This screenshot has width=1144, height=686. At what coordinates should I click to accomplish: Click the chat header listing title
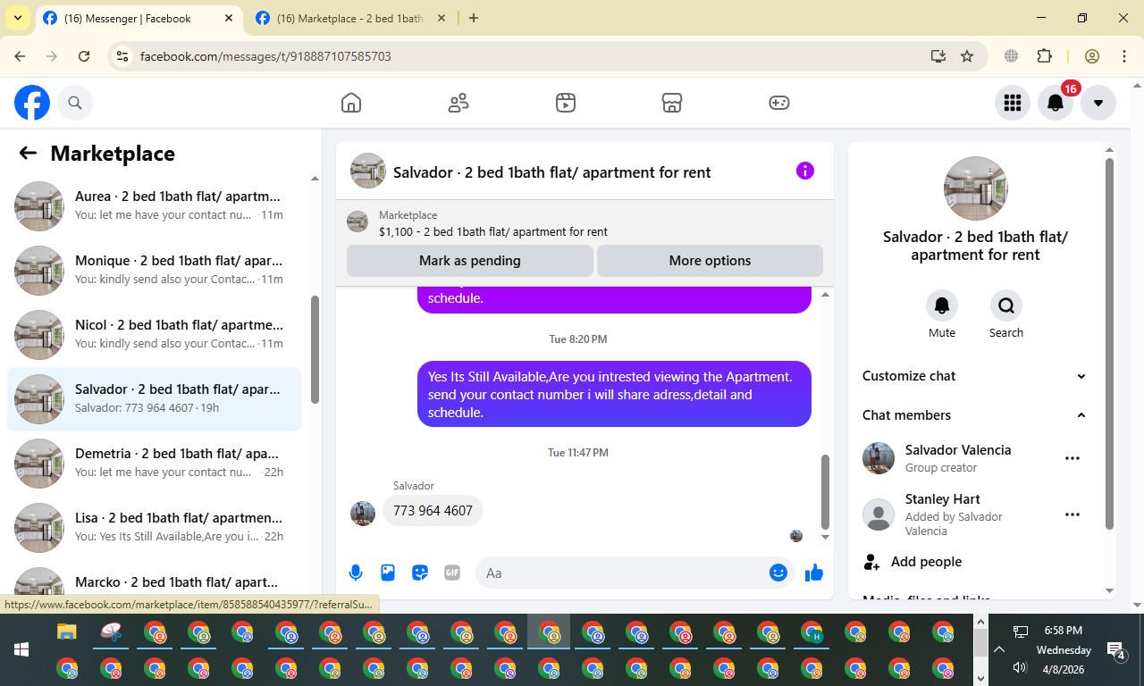pos(551,171)
